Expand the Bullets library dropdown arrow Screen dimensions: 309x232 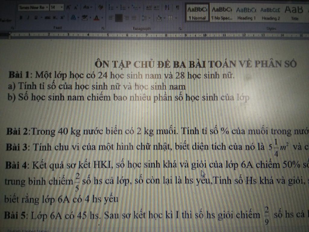117,8
